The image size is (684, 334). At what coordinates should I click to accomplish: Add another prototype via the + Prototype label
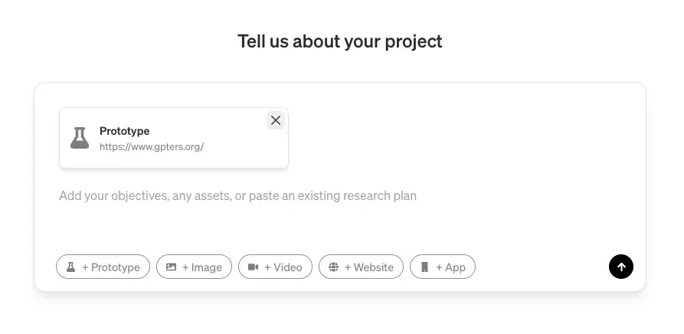tap(111, 267)
